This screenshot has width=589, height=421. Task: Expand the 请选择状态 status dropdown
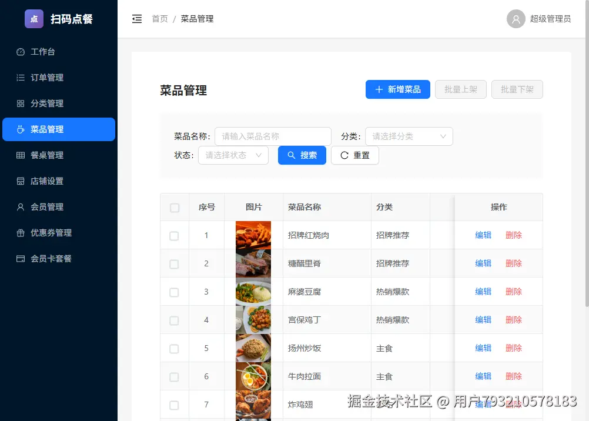tap(233, 156)
